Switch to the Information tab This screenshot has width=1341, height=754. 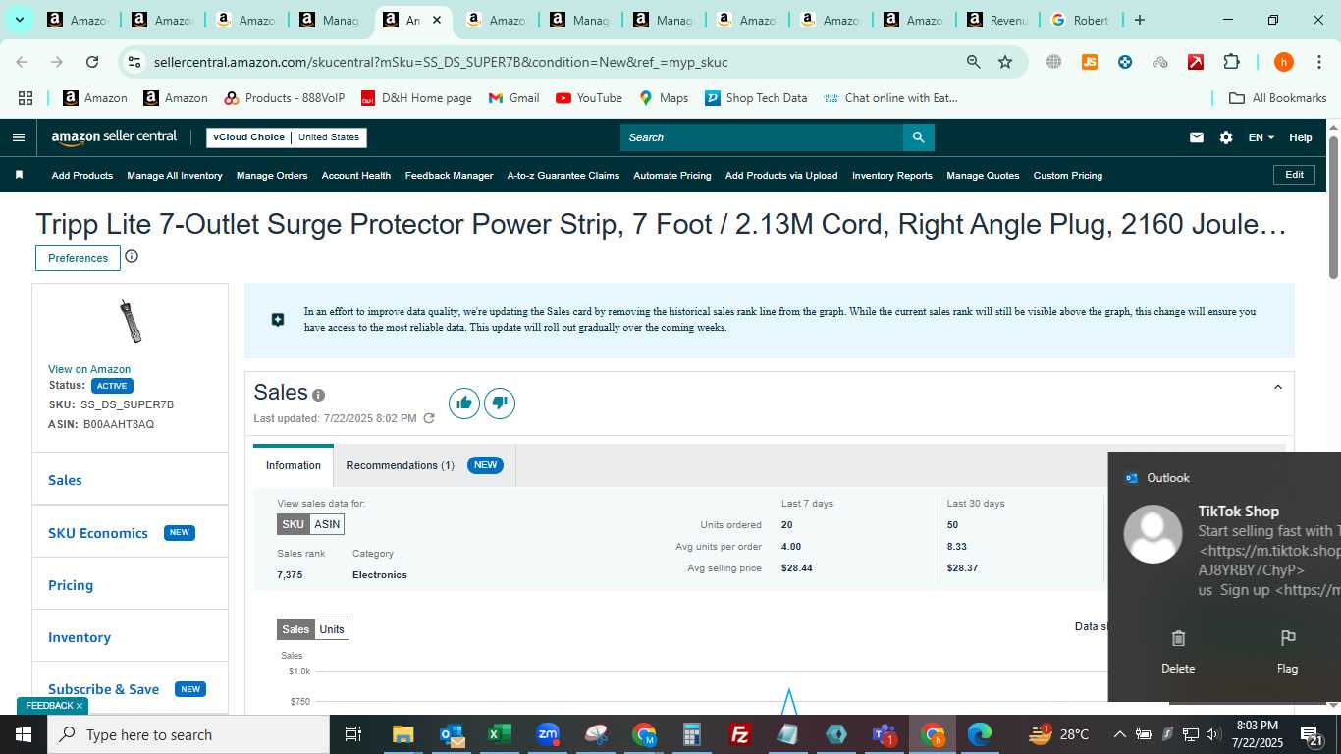pyautogui.click(x=294, y=465)
